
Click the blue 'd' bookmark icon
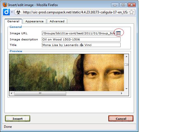[x=6, y=12]
